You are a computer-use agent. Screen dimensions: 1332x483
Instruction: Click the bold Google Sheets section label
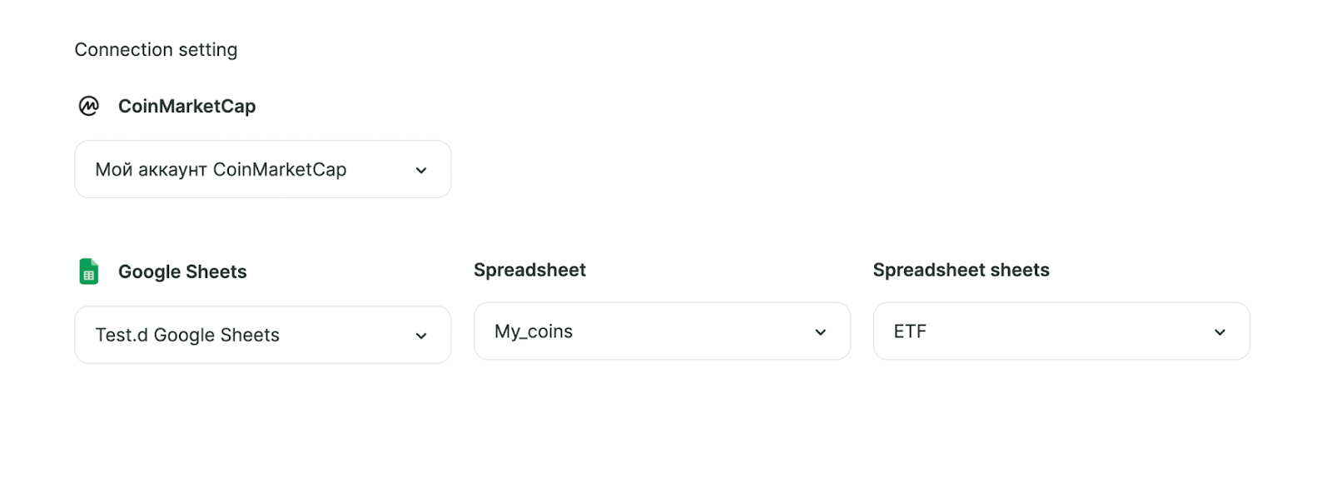(x=182, y=272)
